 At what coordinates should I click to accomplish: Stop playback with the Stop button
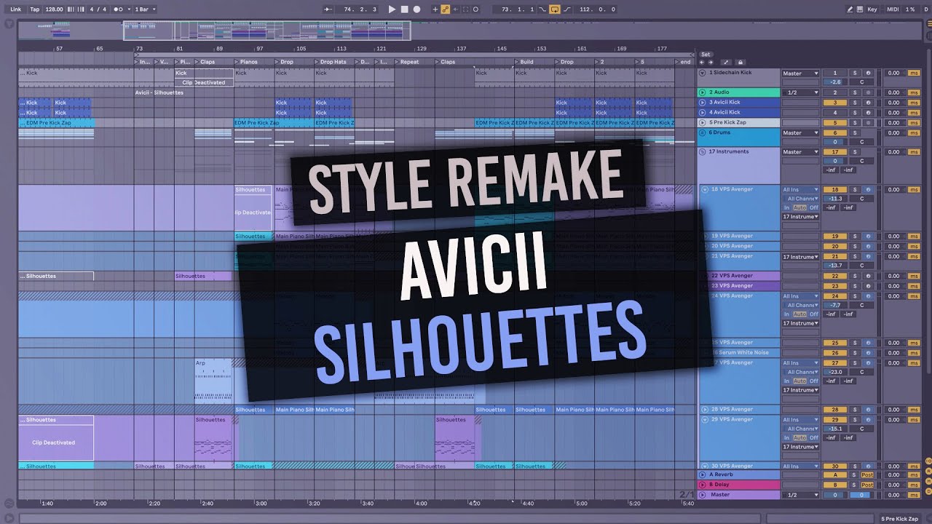404,9
